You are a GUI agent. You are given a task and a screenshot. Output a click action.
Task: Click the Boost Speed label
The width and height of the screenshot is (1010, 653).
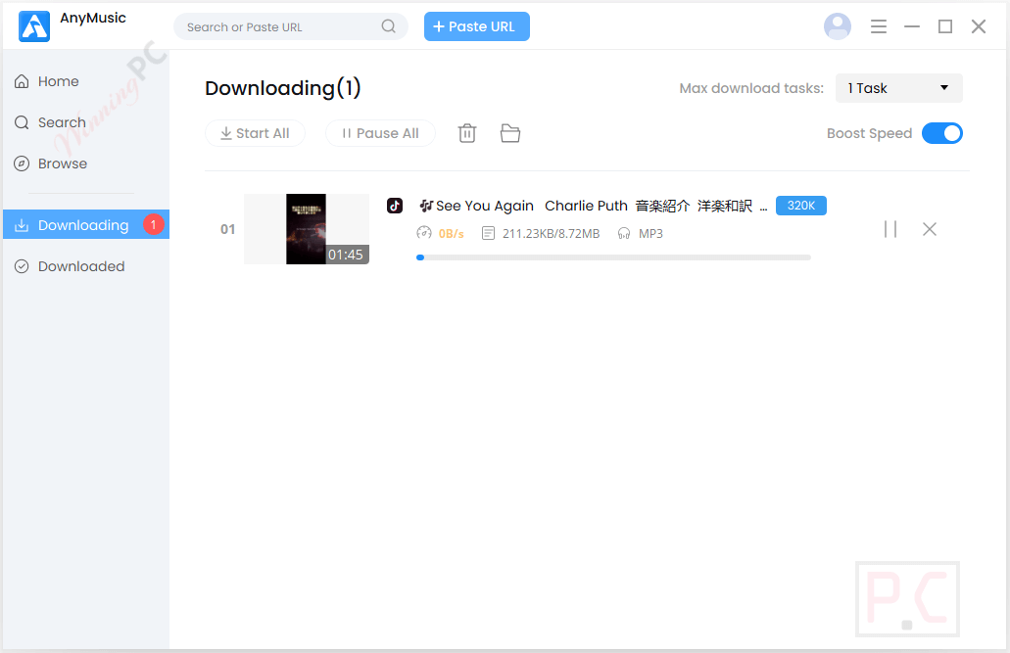point(870,133)
